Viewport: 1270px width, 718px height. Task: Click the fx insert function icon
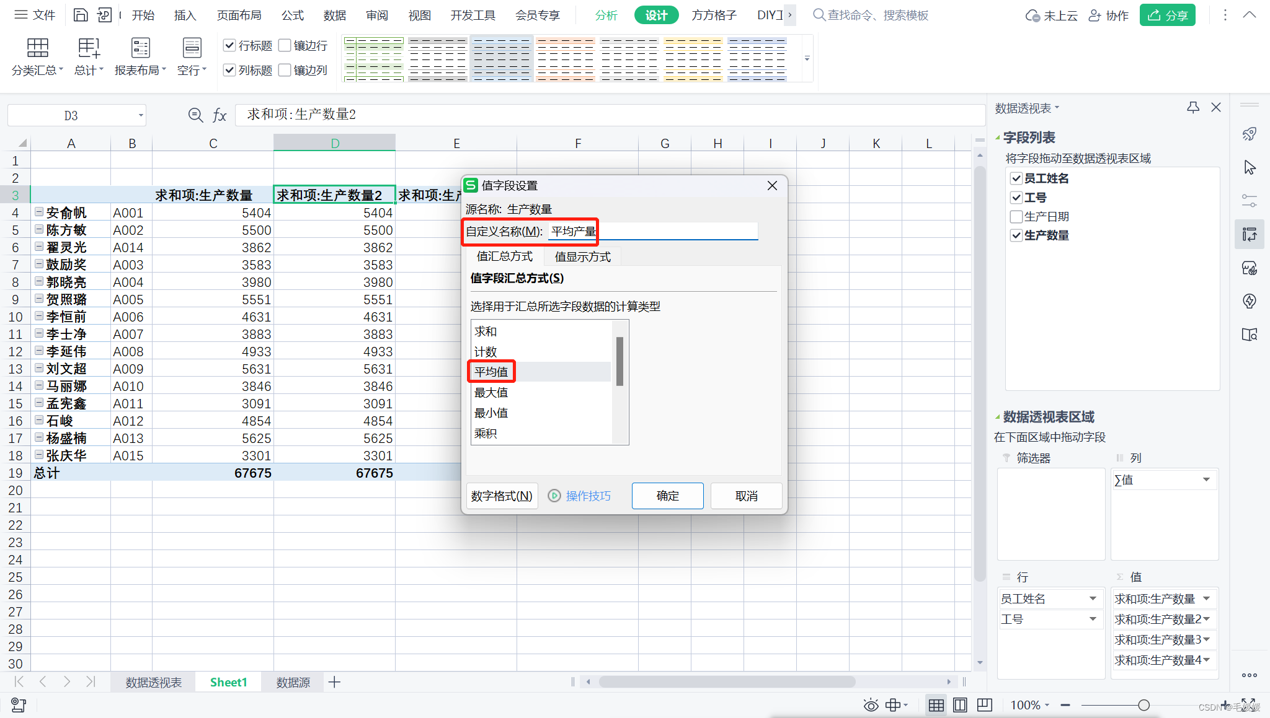coord(220,115)
